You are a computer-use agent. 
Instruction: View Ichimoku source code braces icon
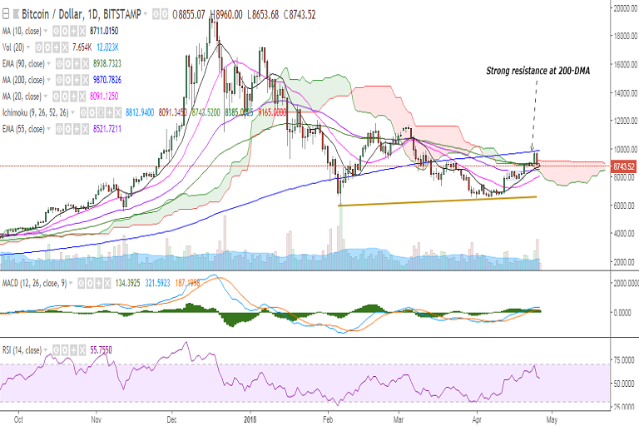pyautogui.click(x=101, y=112)
